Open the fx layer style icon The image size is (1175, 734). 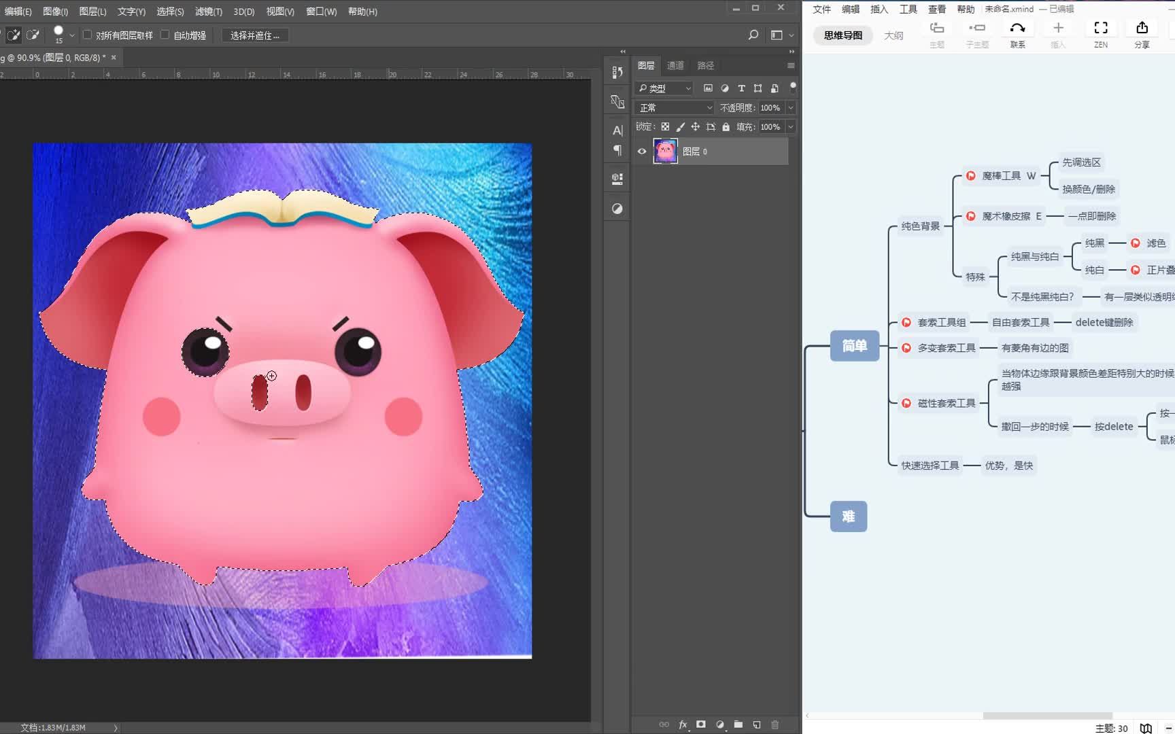tap(683, 724)
